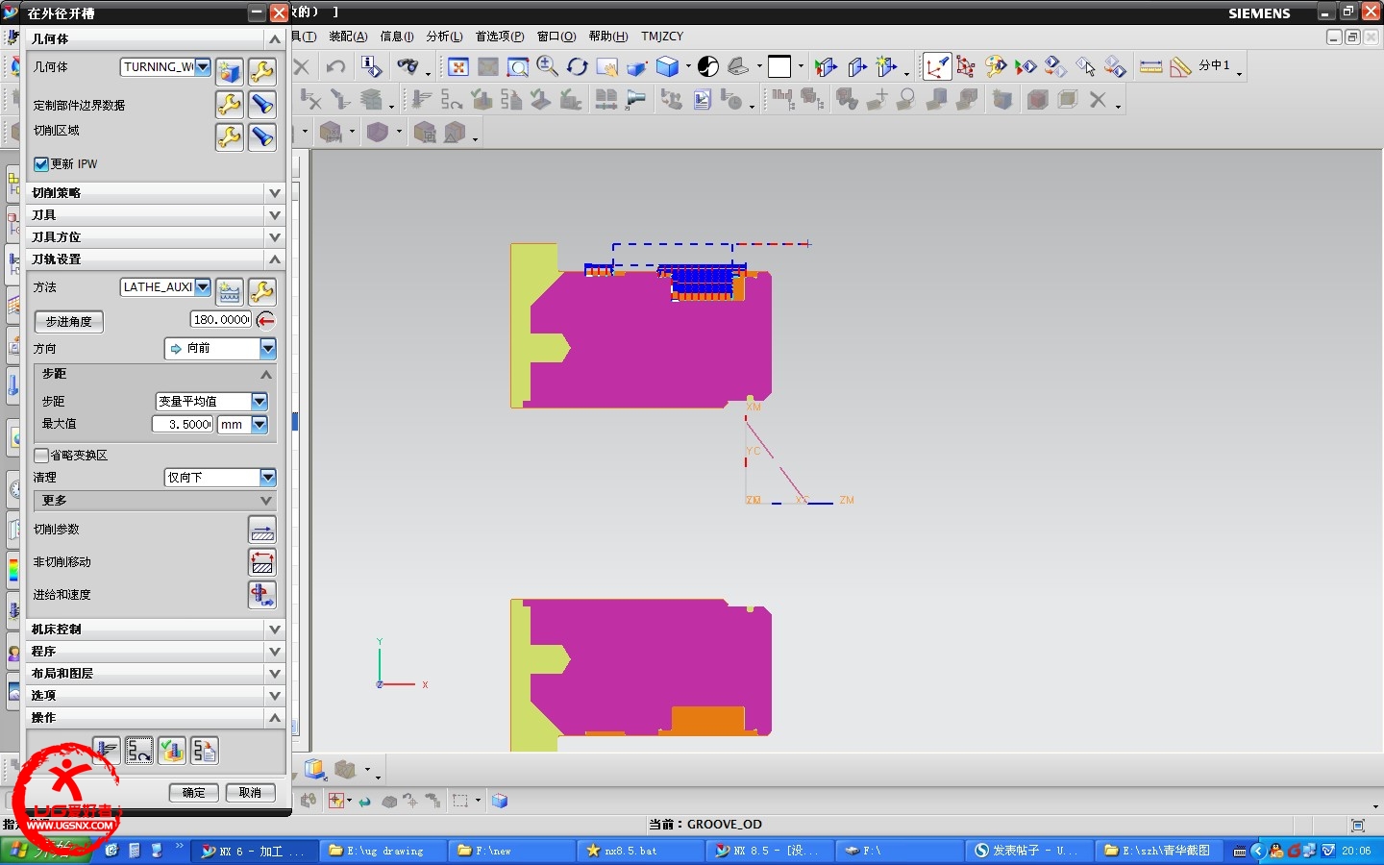Enable the 省略变换区 checkbox

(41, 456)
